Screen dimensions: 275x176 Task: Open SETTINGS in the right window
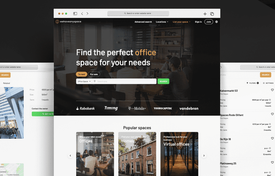coord(268,83)
